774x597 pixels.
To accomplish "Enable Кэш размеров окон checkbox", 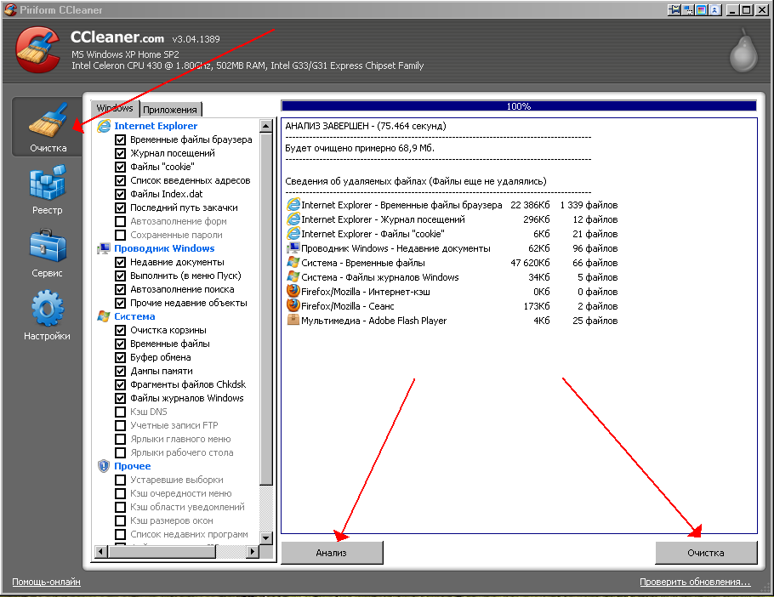I will (x=120, y=520).
